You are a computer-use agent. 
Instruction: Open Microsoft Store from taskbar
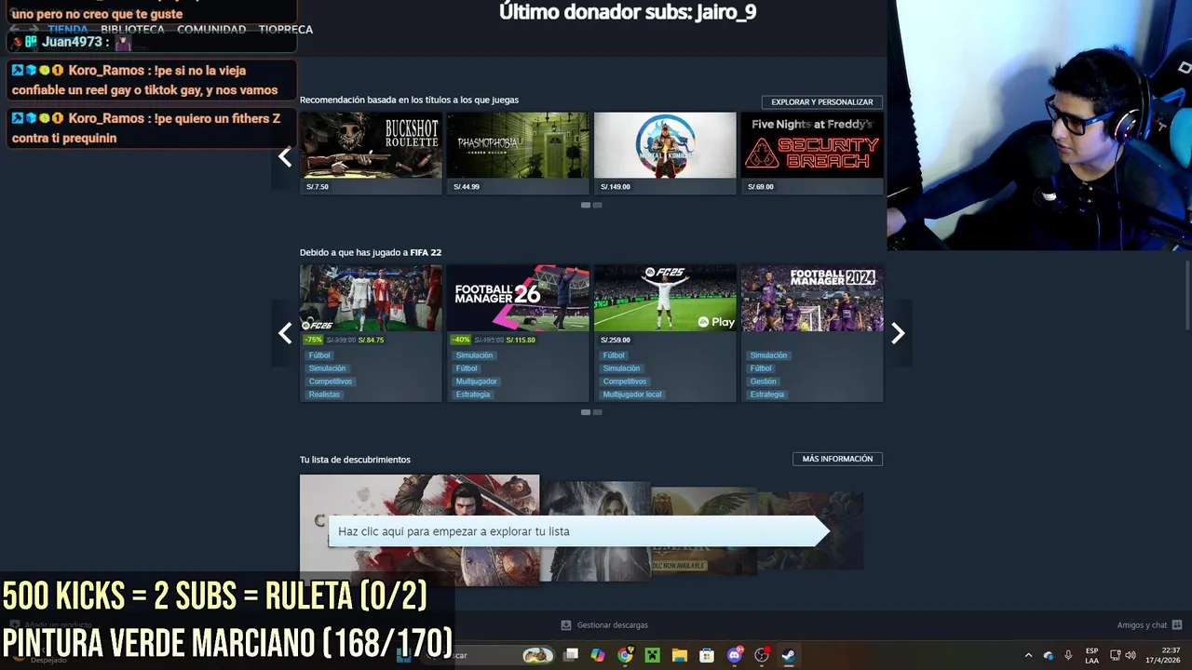(707, 655)
